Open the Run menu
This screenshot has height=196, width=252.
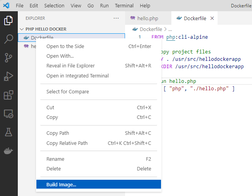coord(104,6)
